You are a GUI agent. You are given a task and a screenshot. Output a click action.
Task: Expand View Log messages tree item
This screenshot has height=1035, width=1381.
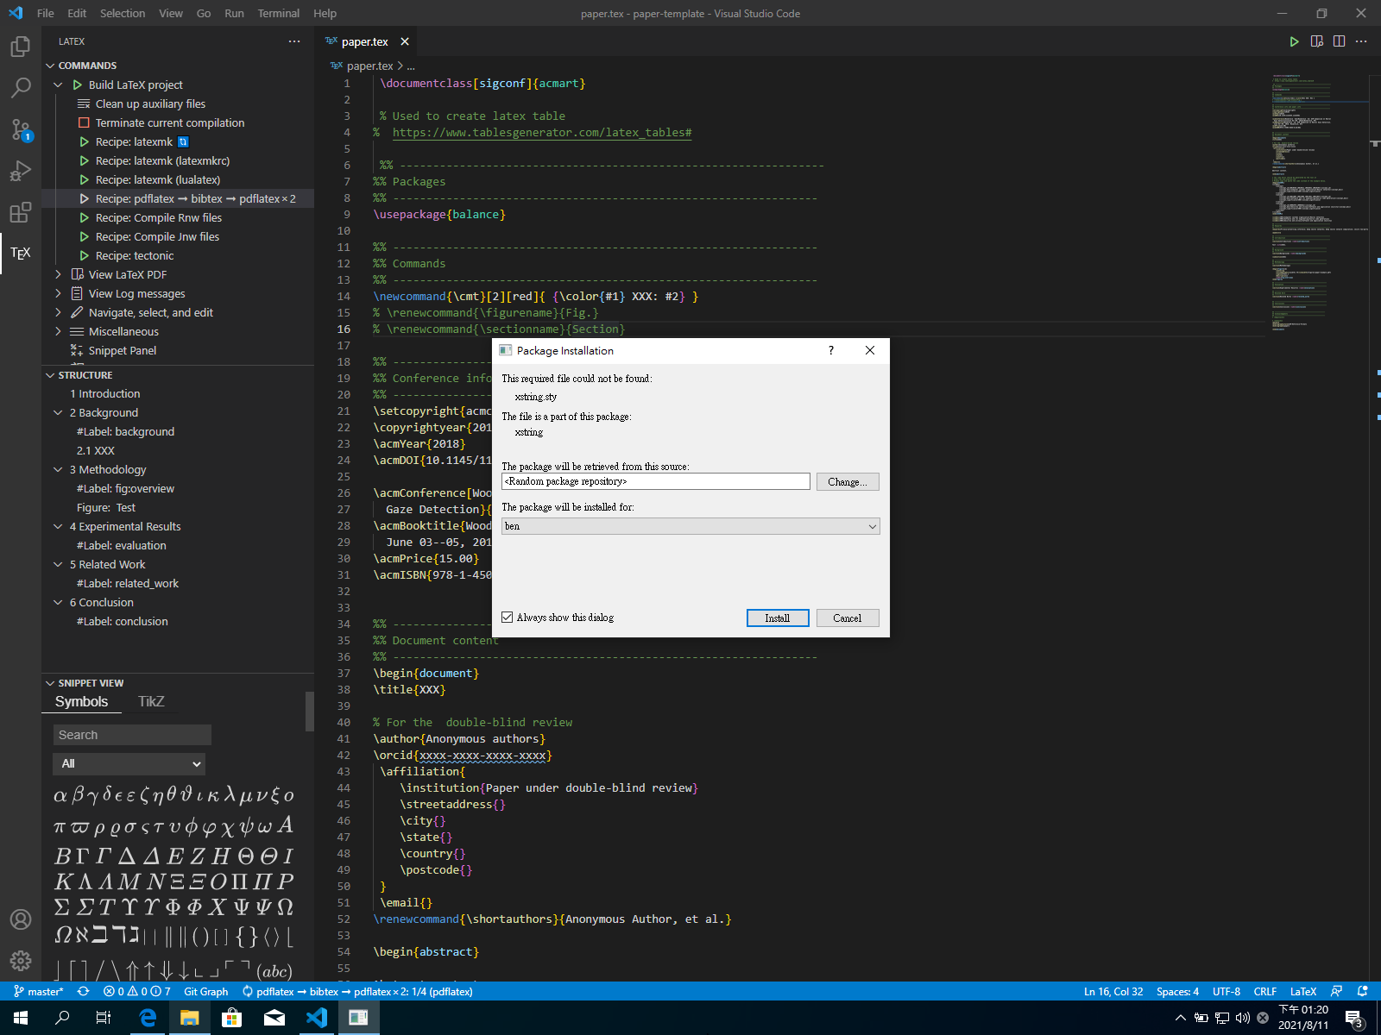(58, 293)
